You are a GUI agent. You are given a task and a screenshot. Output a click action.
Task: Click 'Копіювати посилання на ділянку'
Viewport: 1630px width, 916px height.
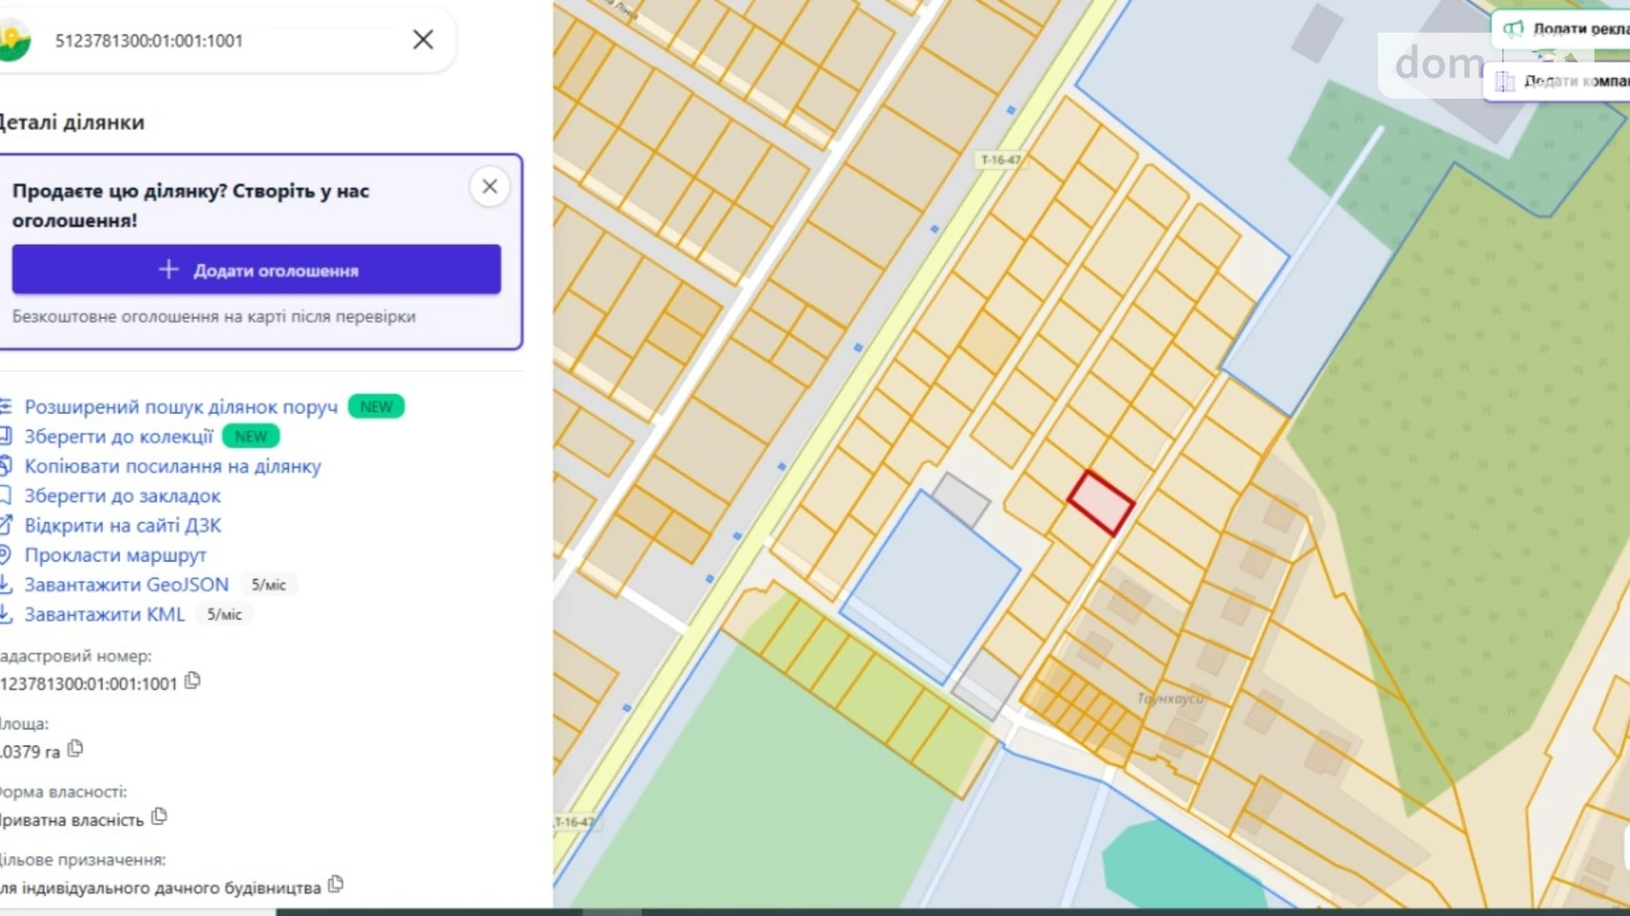[173, 467]
